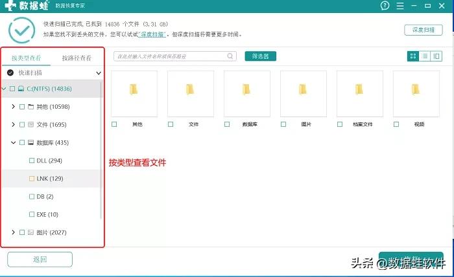The image size is (454, 277).
Task: Check the 图片 (2027) tree checkbox
Action: click(22, 232)
